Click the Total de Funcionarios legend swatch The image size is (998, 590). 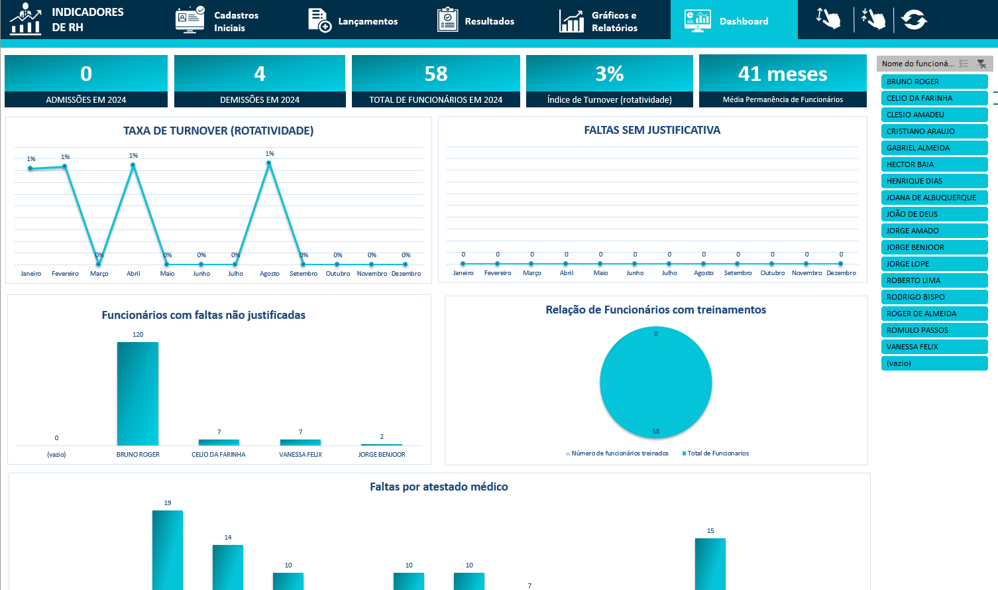click(x=684, y=453)
